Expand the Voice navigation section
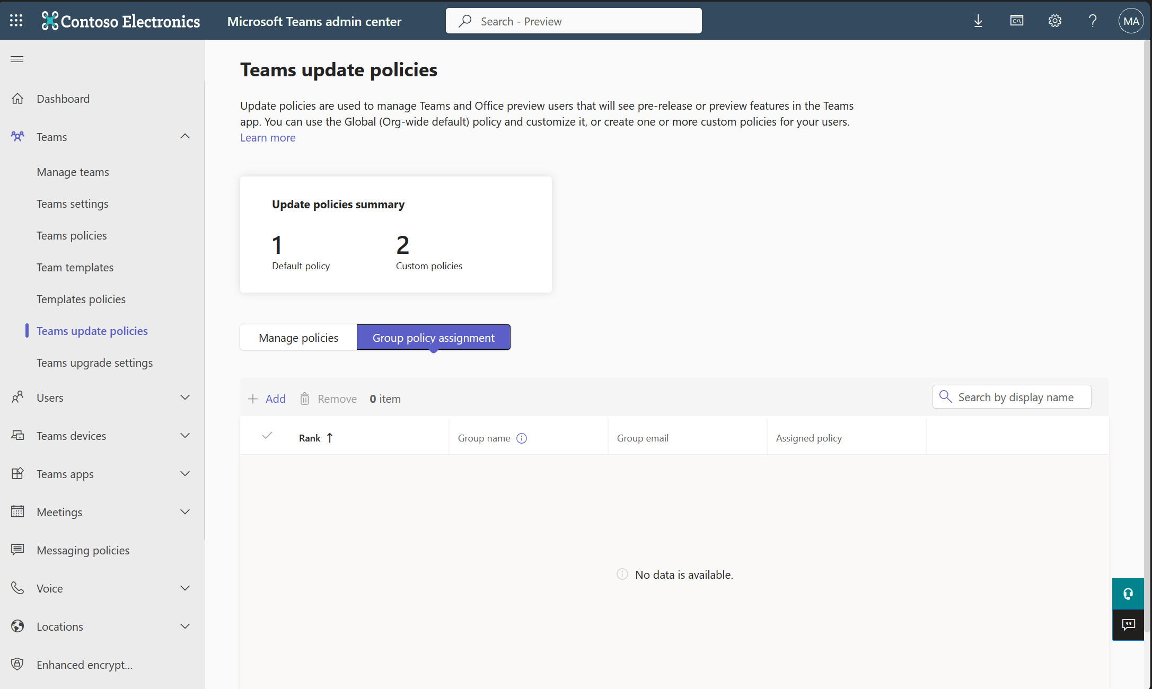This screenshot has height=689, width=1152. pyautogui.click(x=184, y=588)
